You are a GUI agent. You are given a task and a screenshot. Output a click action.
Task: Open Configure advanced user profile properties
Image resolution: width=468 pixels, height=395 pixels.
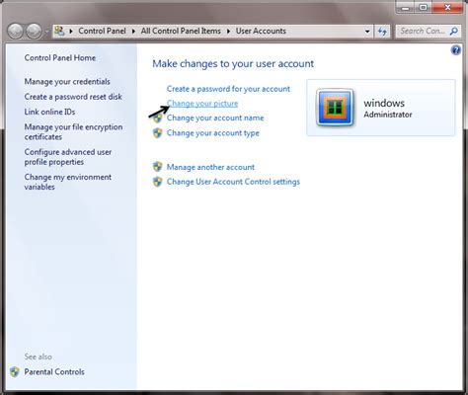(68, 157)
